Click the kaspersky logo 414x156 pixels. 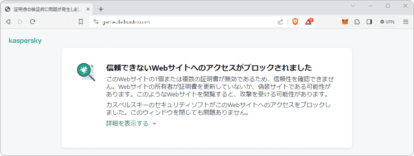pyautogui.click(x=25, y=41)
